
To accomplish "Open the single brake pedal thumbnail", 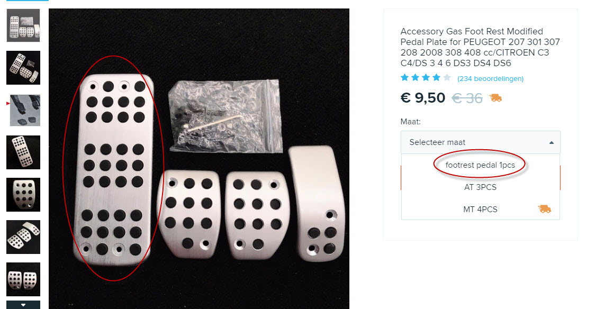I will point(23,195).
